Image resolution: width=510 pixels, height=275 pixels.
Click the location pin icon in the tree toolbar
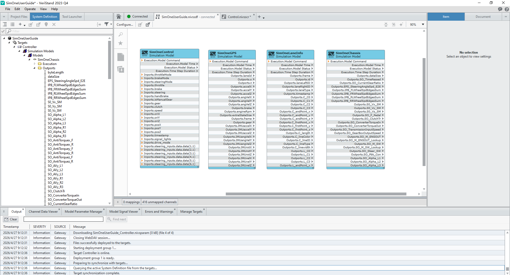46,24
